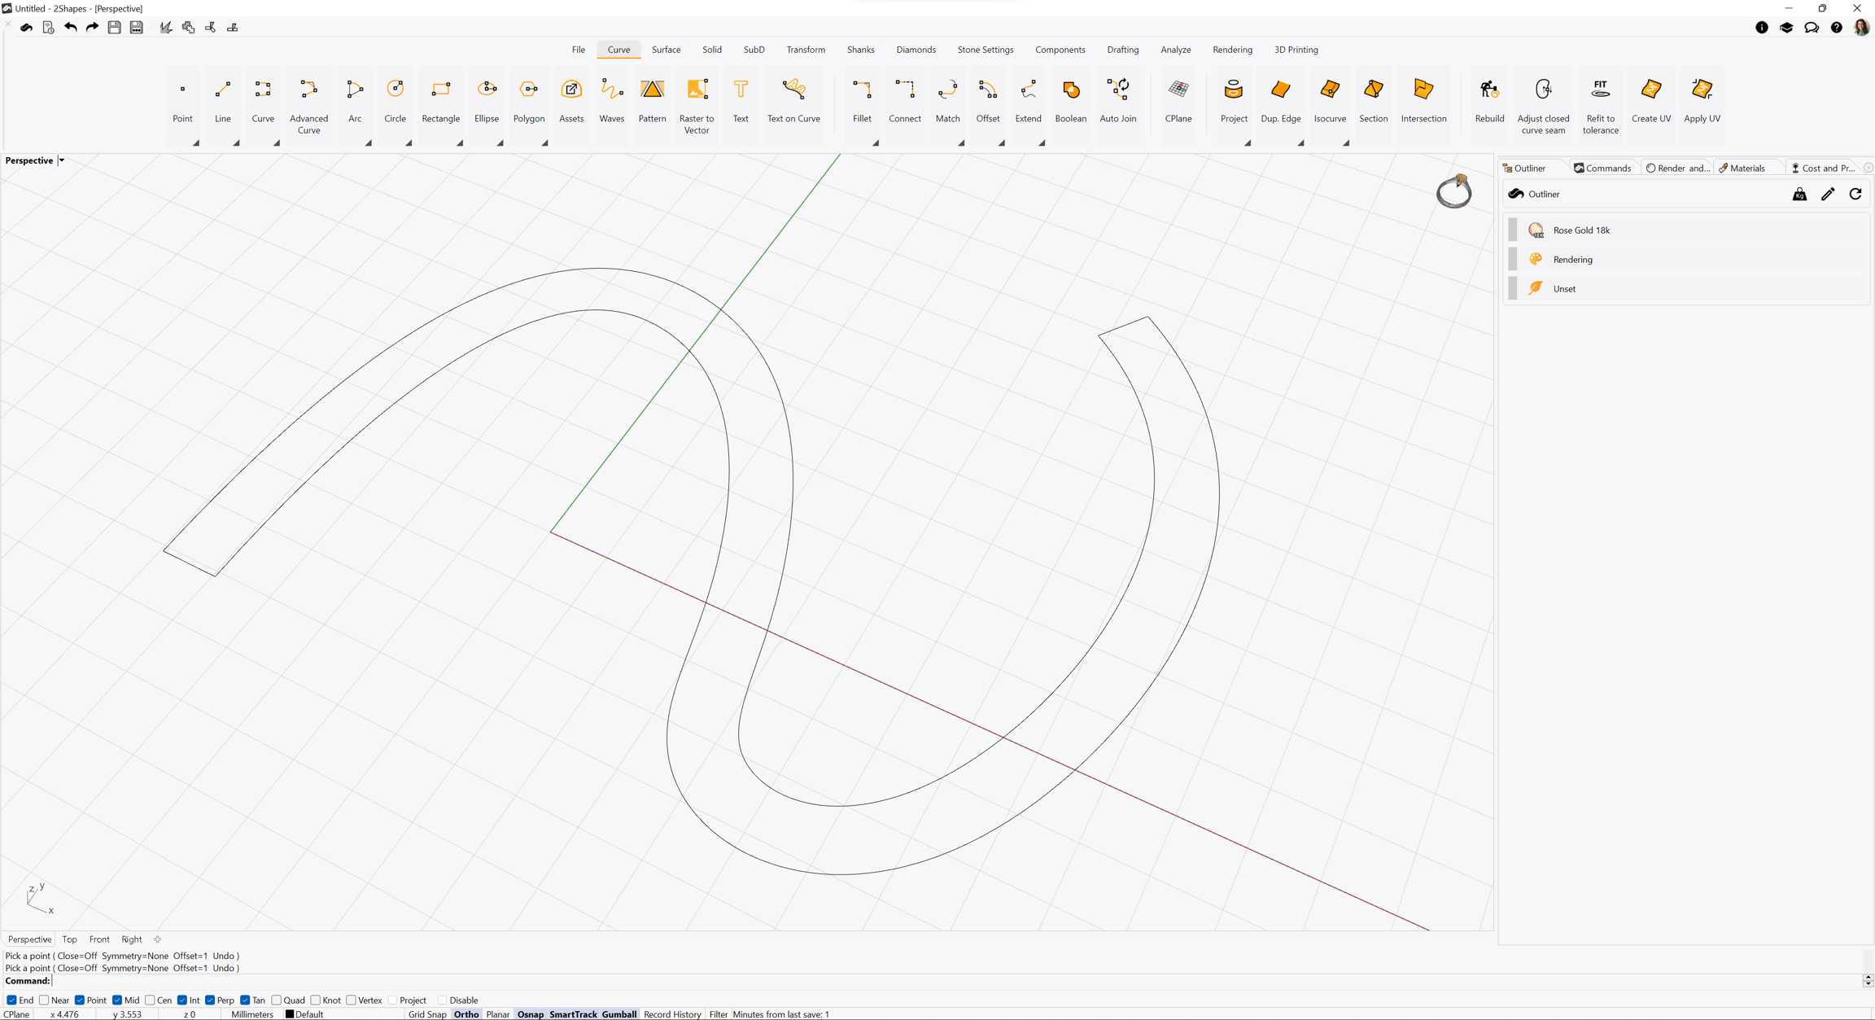Toggle the Quad osnap checkbox
This screenshot has height=1020, width=1875.
(277, 1000)
